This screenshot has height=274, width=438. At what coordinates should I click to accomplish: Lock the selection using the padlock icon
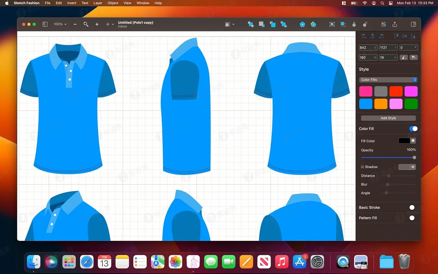click(x=354, y=24)
